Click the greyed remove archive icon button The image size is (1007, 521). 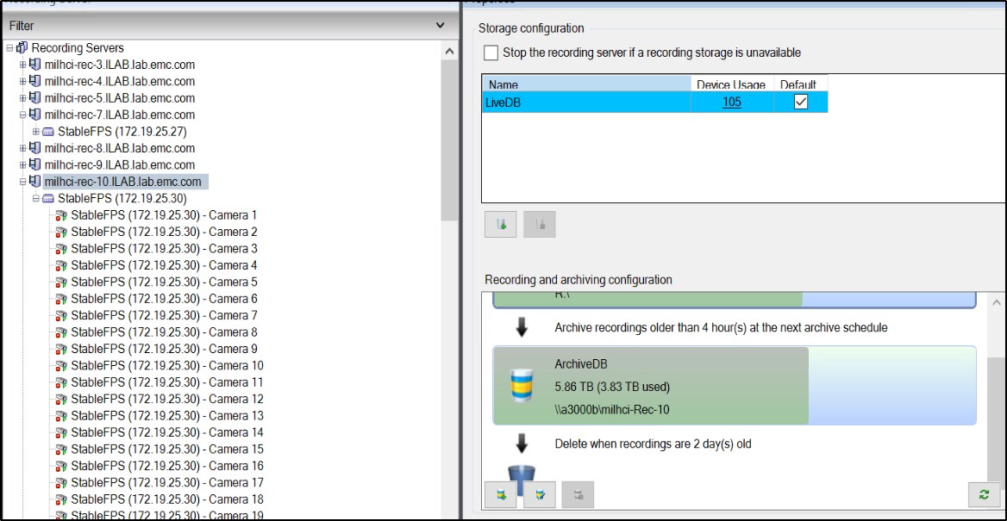pyautogui.click(x=578, y=494)
